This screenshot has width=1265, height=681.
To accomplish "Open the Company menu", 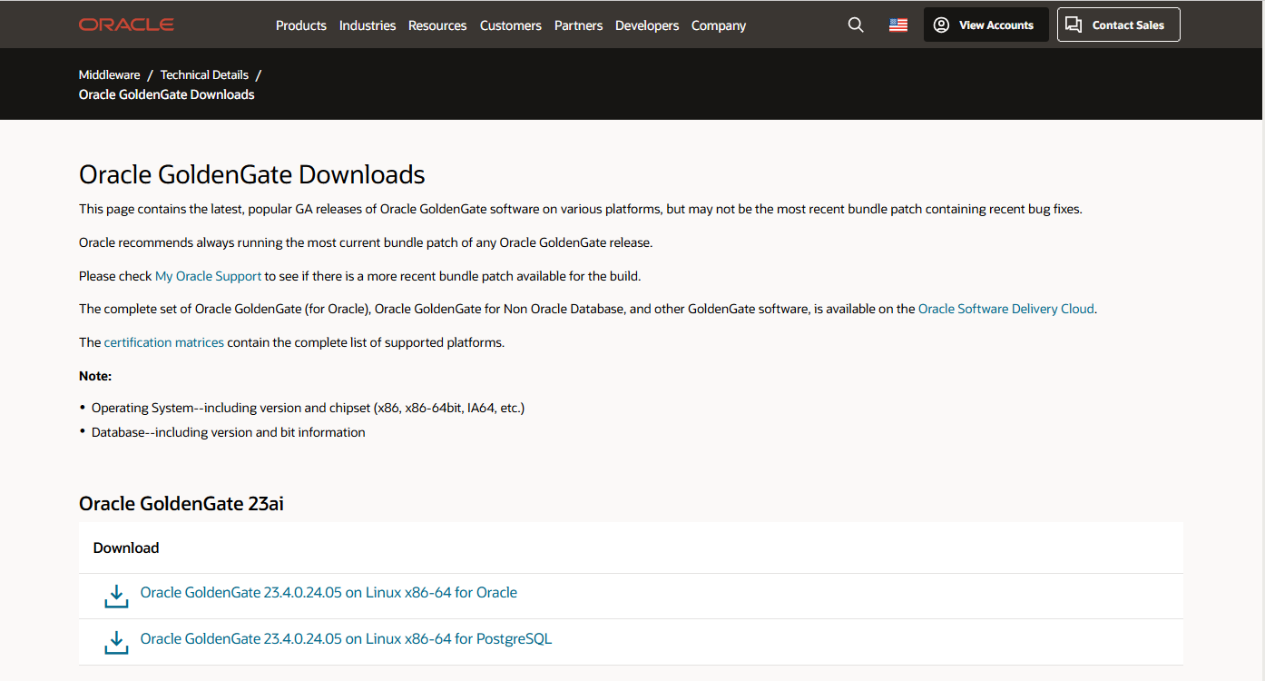I will (x=719, y=25).
